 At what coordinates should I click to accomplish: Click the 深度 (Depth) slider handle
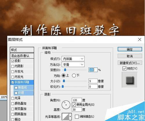65,70
